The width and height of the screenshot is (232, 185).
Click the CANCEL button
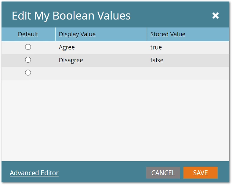pyautogui.click(x=163, y=173)
